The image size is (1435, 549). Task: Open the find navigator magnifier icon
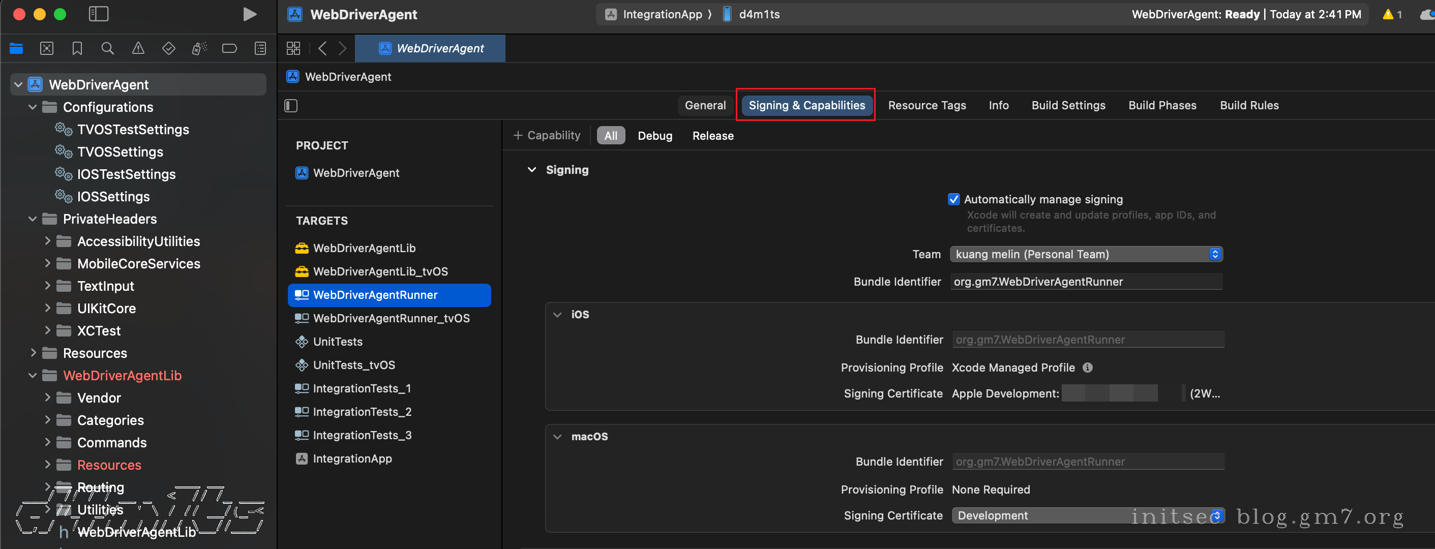pos(107,48)
